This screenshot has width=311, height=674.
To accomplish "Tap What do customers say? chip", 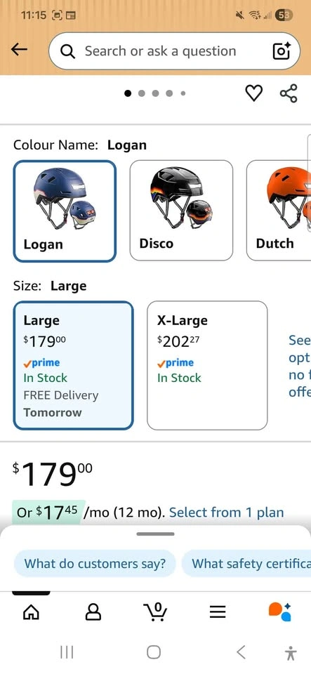I will [x=95, y=563].
